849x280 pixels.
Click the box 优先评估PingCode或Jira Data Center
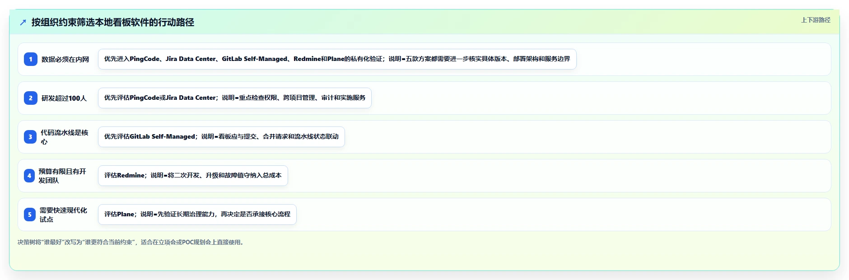pos(235,98)
